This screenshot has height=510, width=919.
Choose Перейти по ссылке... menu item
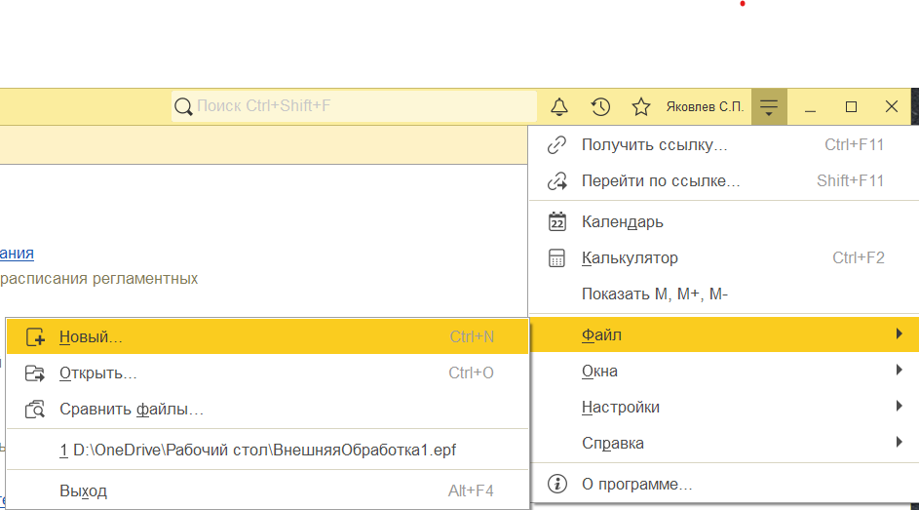pos(661,181)
